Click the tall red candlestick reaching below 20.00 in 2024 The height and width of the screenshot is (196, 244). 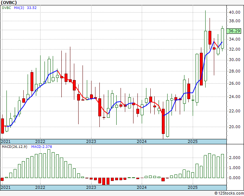click(x=163, y=121)
